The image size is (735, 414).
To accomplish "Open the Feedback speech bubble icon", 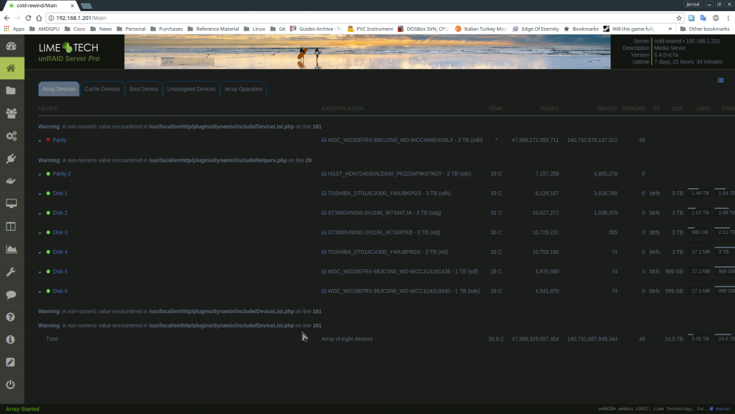I will [x=11, y=294].
